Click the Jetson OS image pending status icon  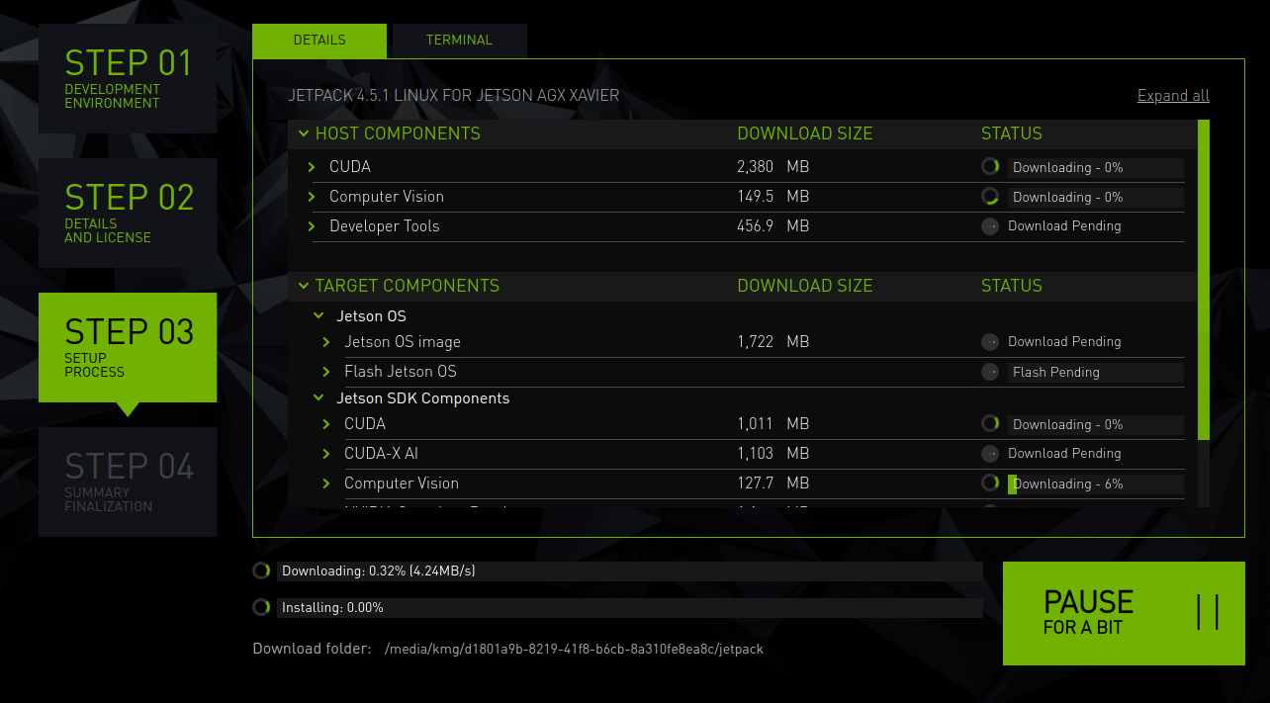pos(990,342)
